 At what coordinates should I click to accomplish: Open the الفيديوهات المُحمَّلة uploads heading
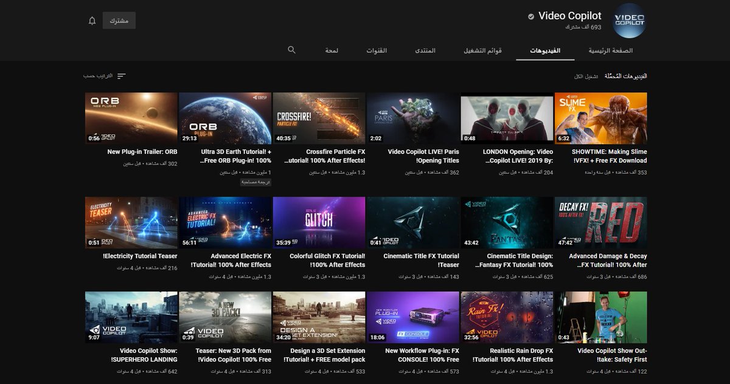pos(625,77)
